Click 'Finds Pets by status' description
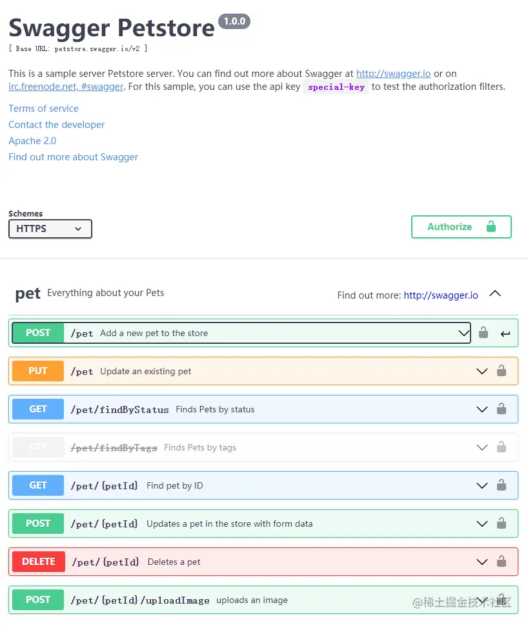This screenshot has height=625, width=528. (x=215, y=409)
